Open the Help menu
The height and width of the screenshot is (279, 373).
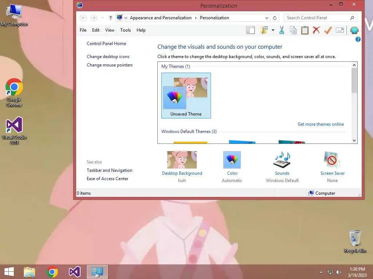tap(141, 30)
